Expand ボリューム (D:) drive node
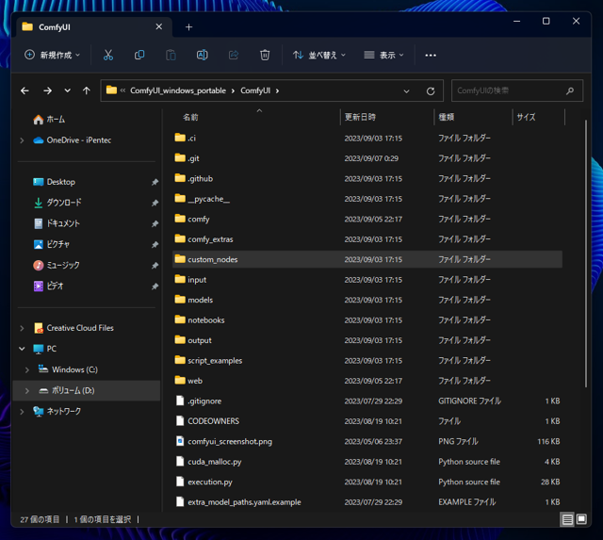 point(27,391)
